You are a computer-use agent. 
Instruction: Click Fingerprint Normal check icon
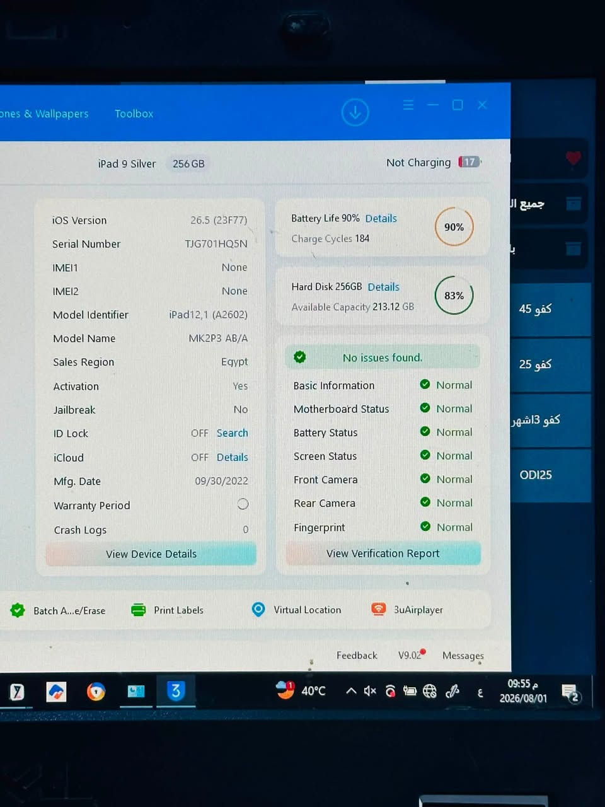click(425, 526)
